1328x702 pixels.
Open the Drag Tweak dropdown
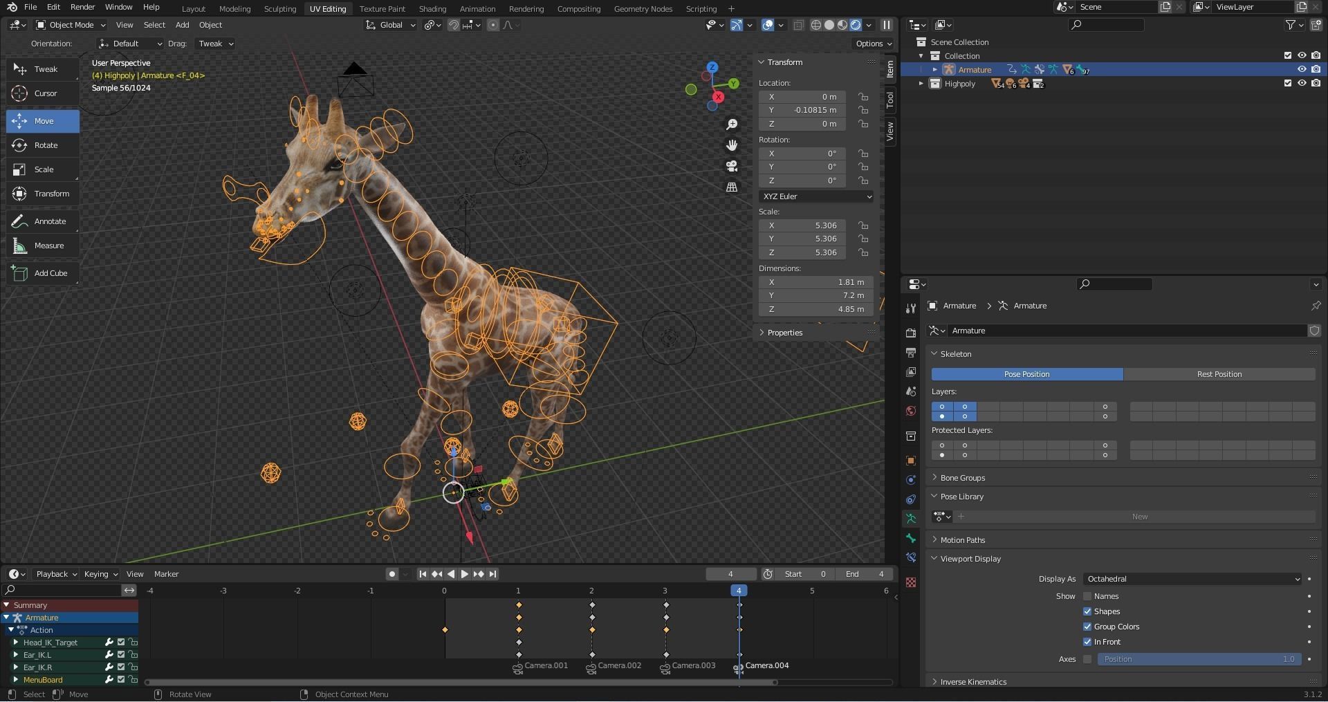(x=214, y=44)
